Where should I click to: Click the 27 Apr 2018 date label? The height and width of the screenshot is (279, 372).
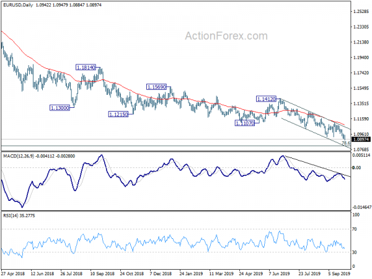pyautogui.click(x=13, y=273)
